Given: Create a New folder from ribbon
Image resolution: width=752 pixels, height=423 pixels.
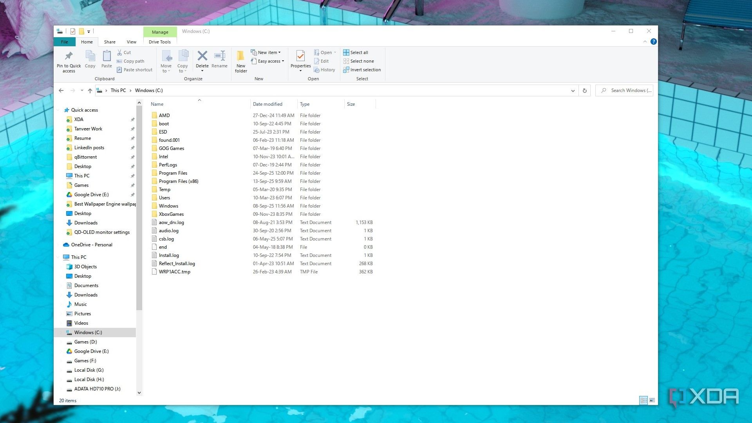Looking at the screenshot, I should pyautogui.click(x=241, y=61).
